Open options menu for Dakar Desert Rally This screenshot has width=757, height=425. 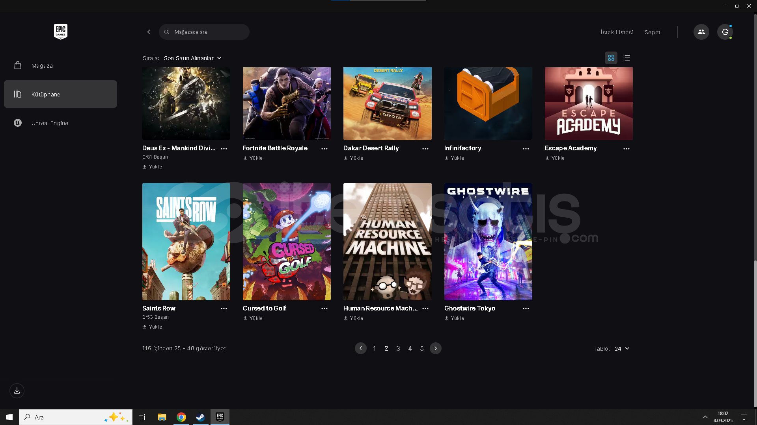[425, 149]
